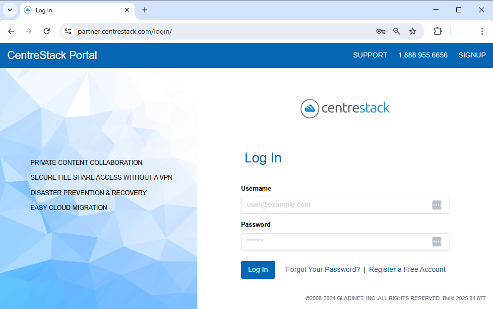Open the browser Extensions puzzle icon

[x=437, y=31]
